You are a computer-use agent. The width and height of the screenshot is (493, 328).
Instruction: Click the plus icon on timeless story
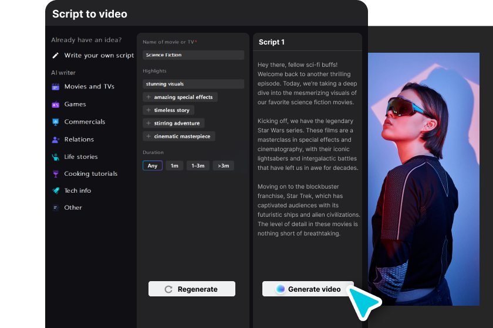(x=148, y=110)
